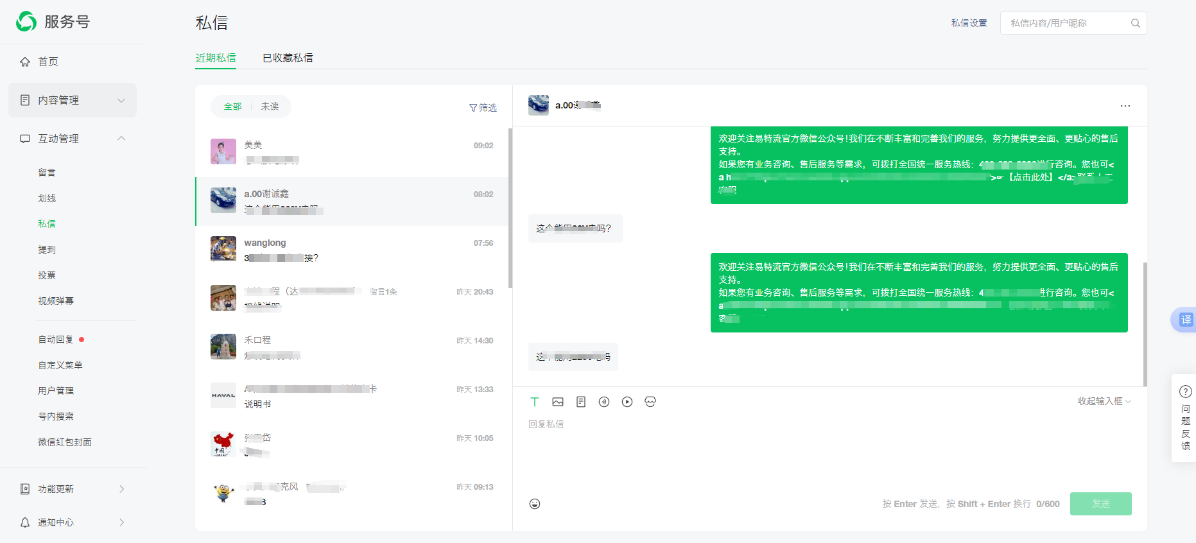The width and height of the screenshot is (1196, 543).
Task: Open the minion avatar conversation 昨天 09:13
Action: 352,494
